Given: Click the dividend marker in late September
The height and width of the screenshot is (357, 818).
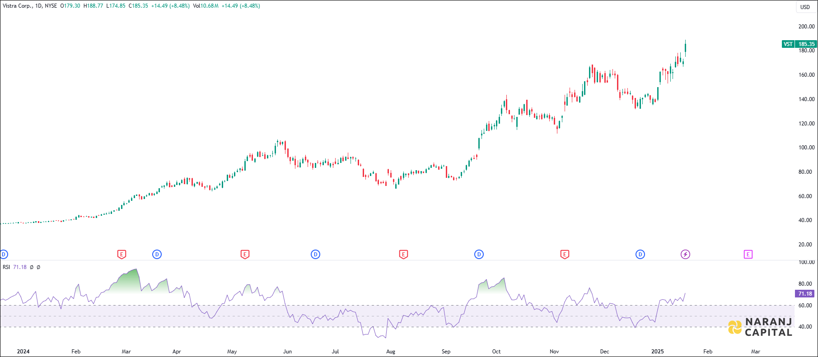Looking at the screenshot, I should [x=479, y=255].
